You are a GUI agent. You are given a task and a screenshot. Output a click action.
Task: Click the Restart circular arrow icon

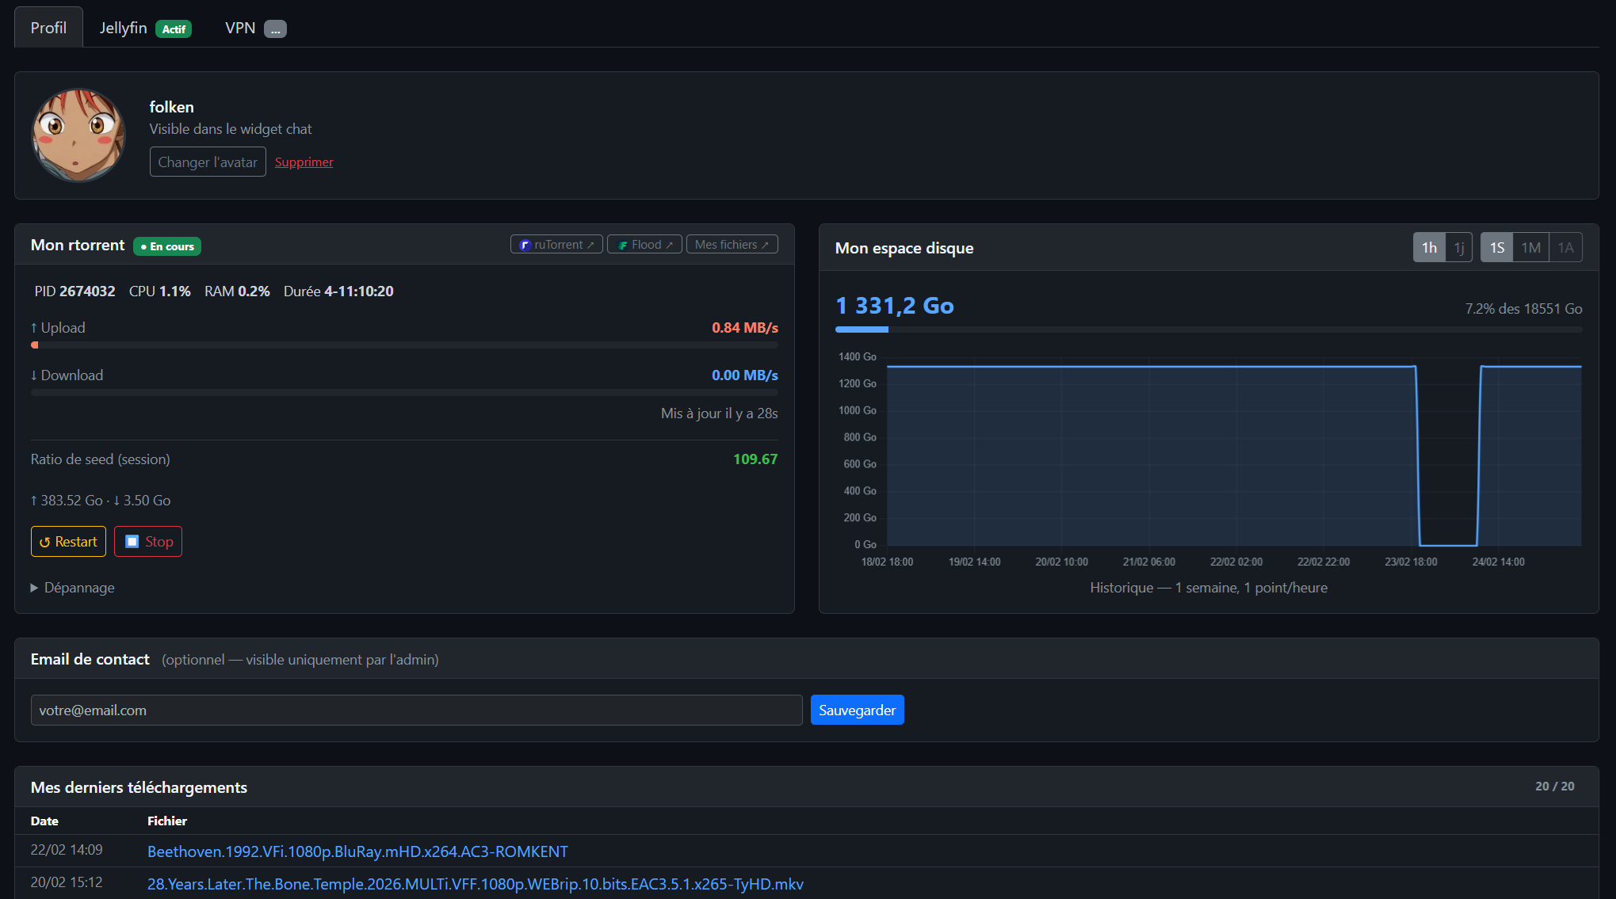click(45, 542)
